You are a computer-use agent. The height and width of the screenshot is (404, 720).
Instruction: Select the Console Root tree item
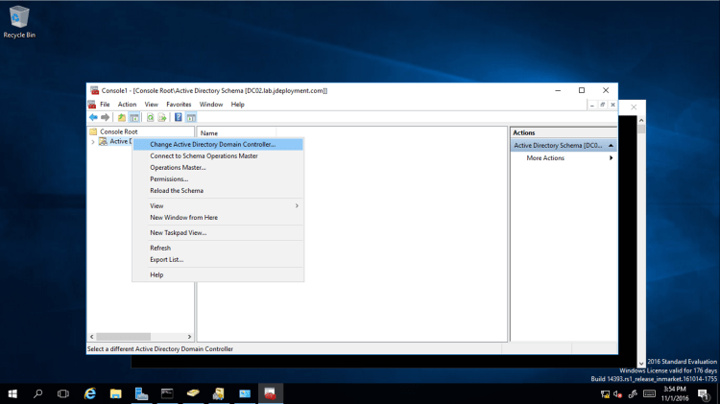[x=118, y=131]
